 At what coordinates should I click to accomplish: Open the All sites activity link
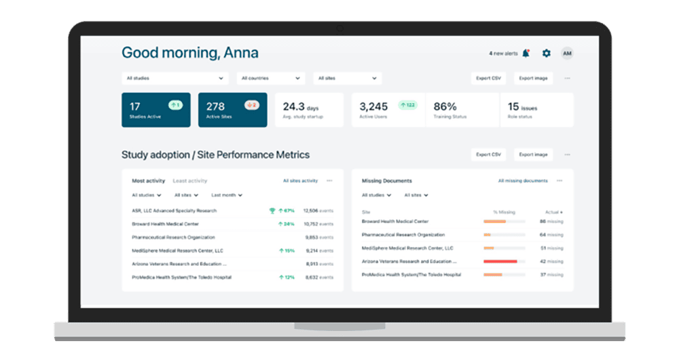(x=301, y=181)
